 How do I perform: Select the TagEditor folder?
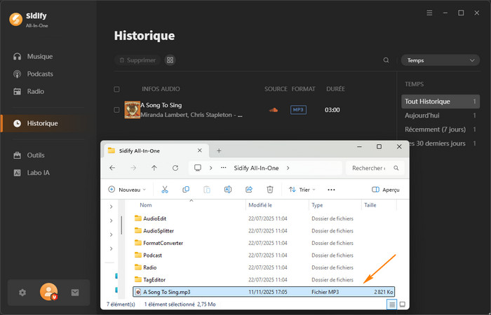(264, 280)
